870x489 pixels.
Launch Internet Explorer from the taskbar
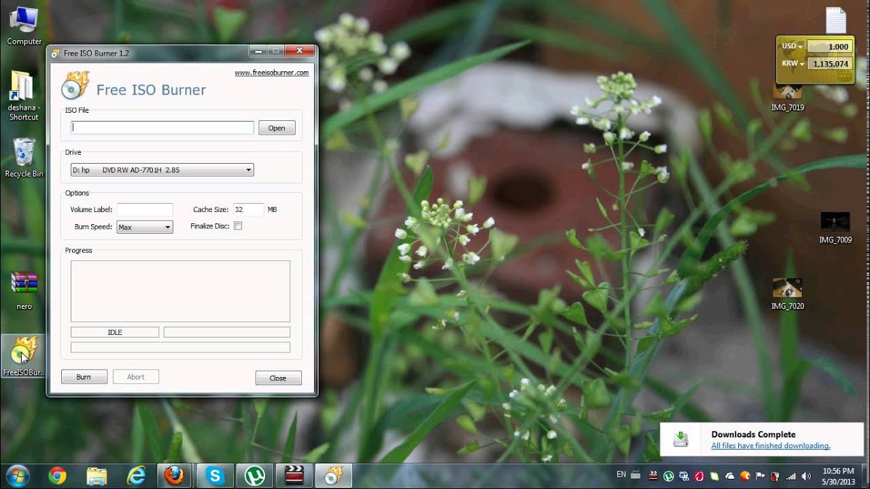[136, 476]
